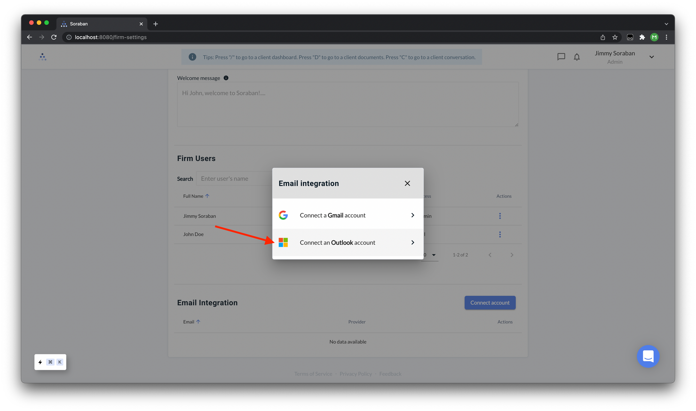Image resolution: width=696 pixels, height=411 pixels.
Task: Reload the page
Action: pyautogui.click(x=54, y=37)
